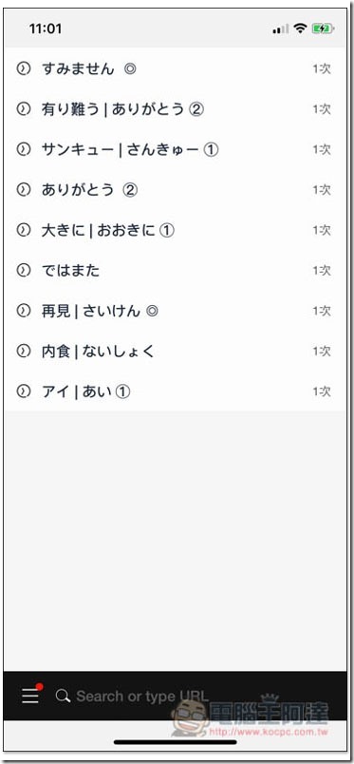The height and width of the screenshot is (764, 354).
Task: Tap the history icon beside 有り難う
Action: pyautogui.click(x=23, y=109)
